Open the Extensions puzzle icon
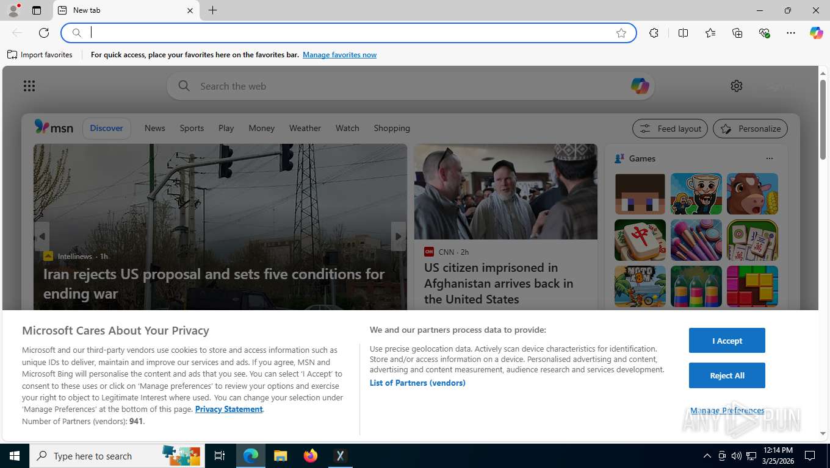Screen dimensions: 830x468 click(654, 33)
